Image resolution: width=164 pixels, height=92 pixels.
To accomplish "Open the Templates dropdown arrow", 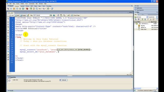I will (x=50, y=9).
